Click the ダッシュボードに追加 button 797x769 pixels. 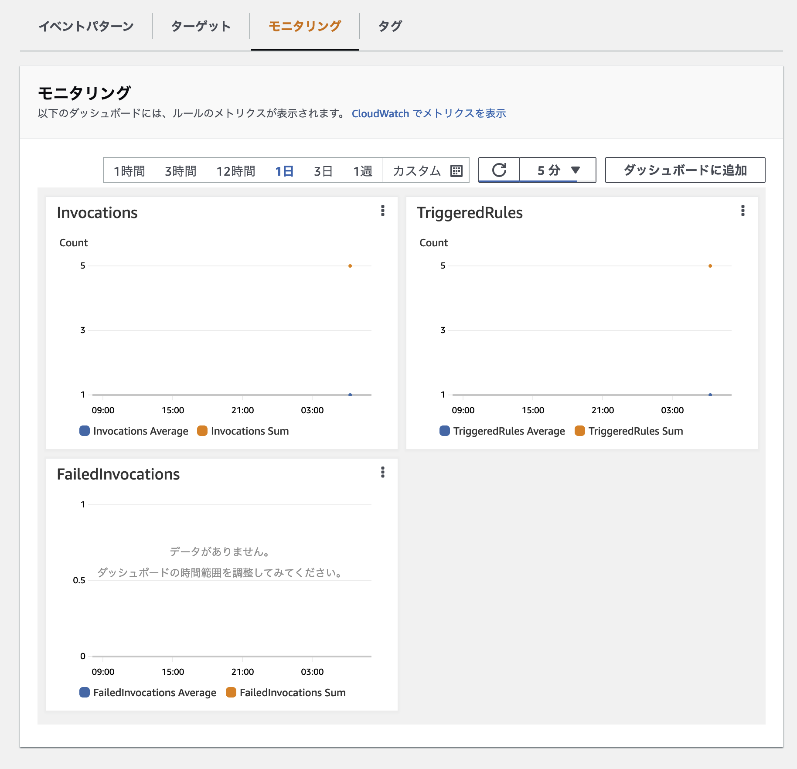pyautogui.click(x=684, y=170)
